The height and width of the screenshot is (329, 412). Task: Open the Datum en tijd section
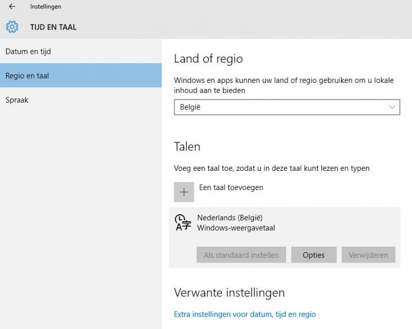click(x=28, y=52)
